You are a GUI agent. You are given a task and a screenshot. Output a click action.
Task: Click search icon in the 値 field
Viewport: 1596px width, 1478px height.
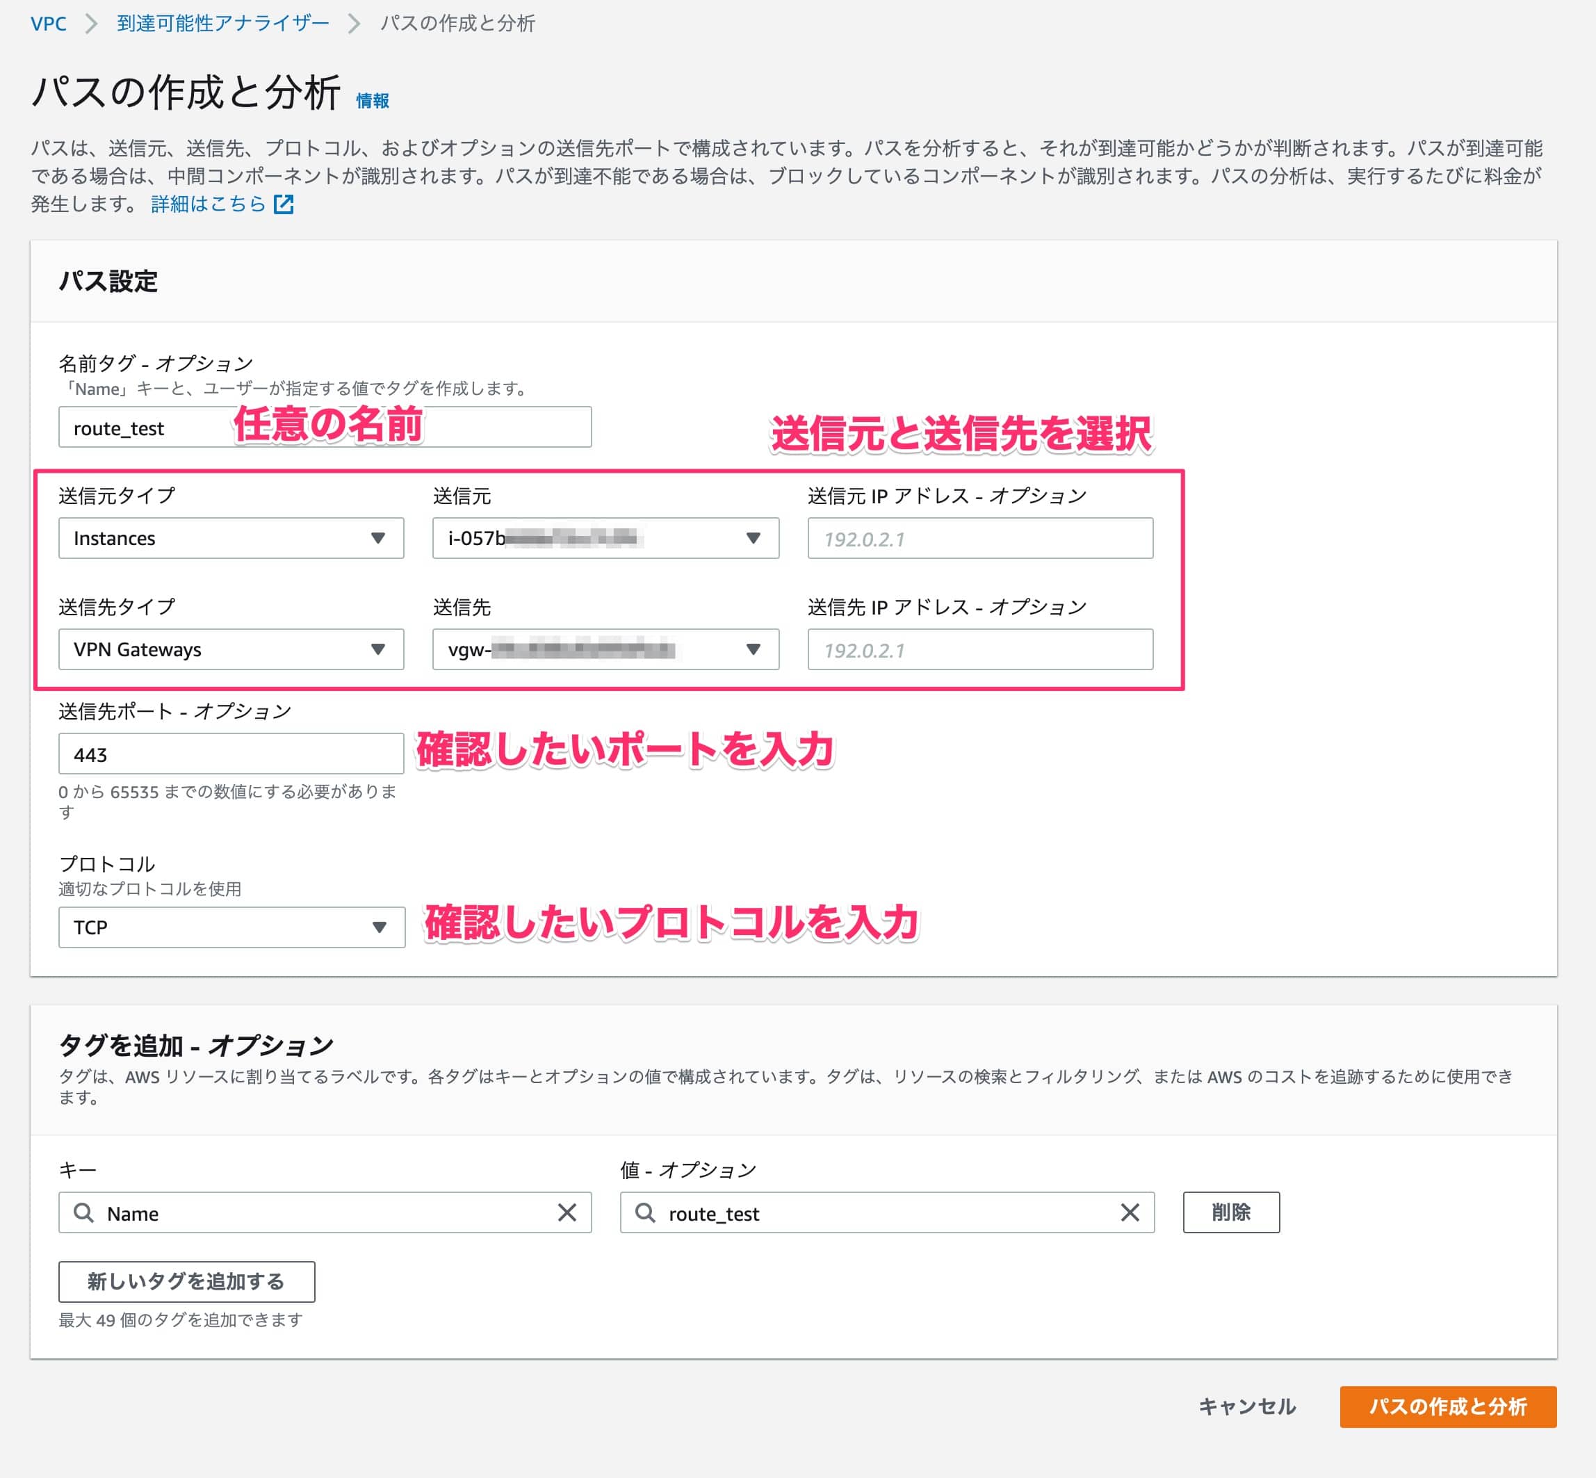click(x=645, y=1212)
